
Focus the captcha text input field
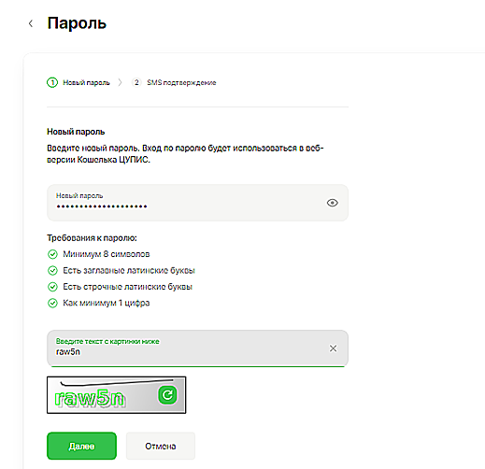[197, 348]
